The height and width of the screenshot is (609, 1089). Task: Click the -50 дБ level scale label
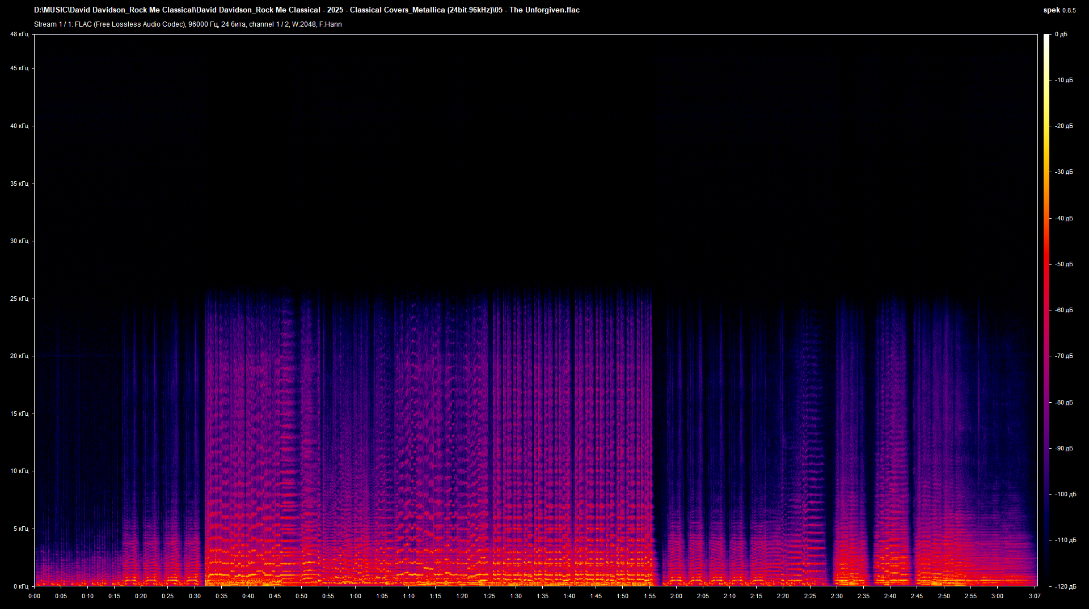point(1063,265)
